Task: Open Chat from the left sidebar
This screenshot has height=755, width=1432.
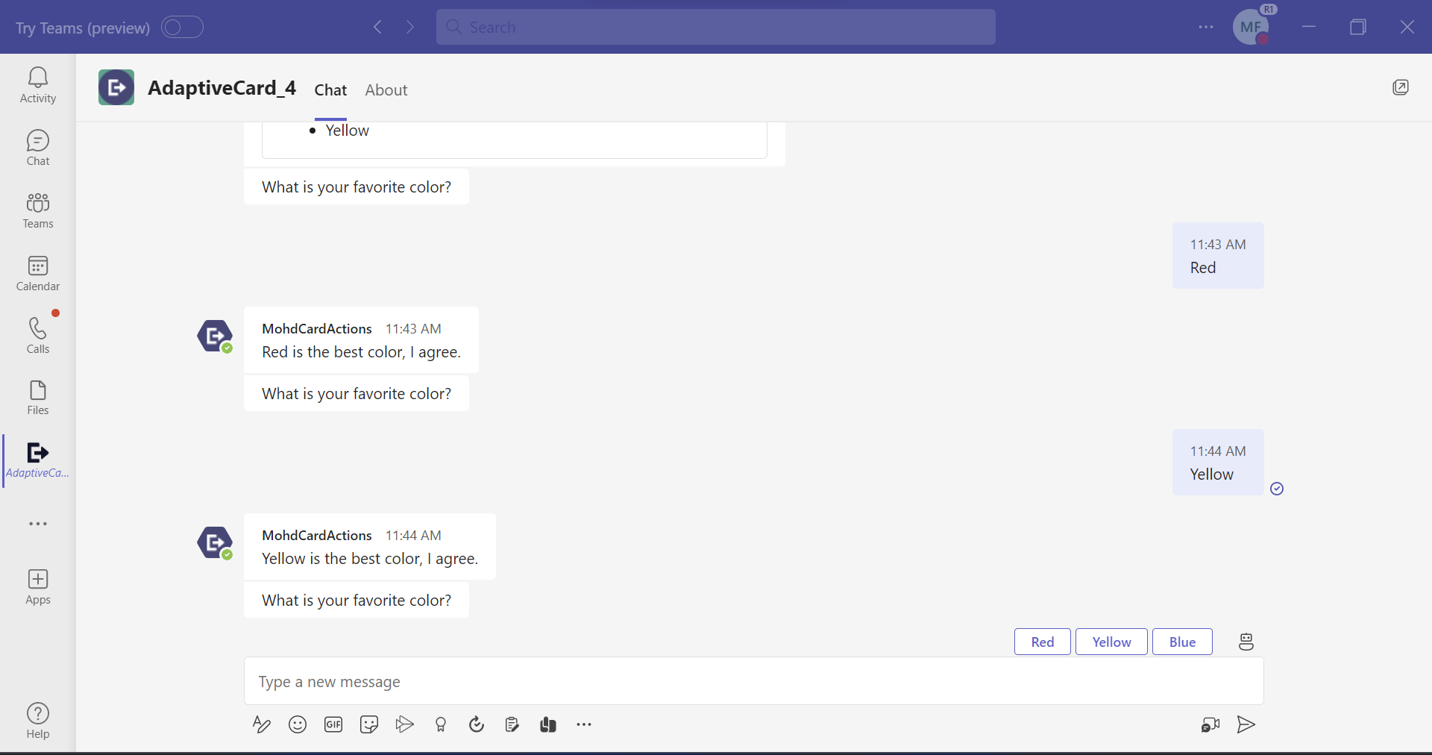Action: 38,148
